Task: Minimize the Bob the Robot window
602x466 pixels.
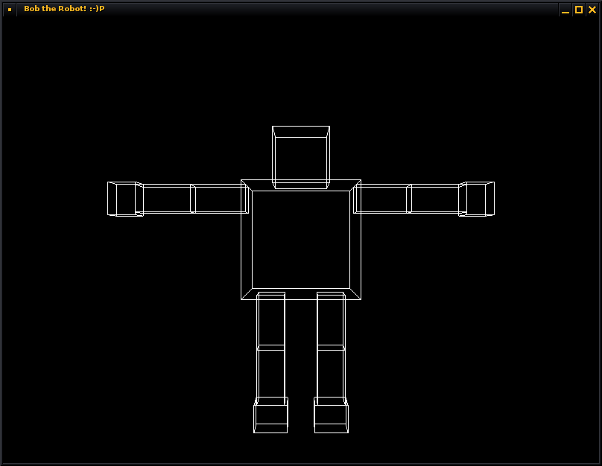Action: tap(565, 10)
